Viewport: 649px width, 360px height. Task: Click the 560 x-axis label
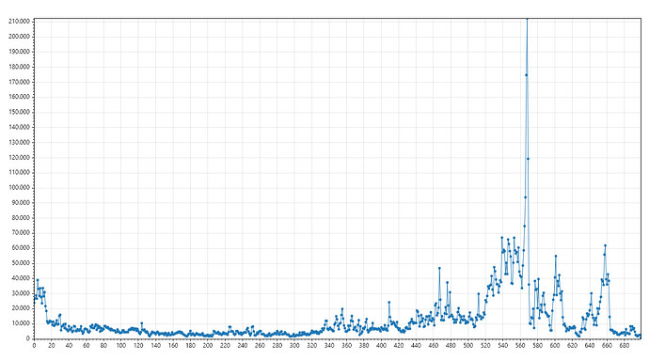click(x=519, y=346)
